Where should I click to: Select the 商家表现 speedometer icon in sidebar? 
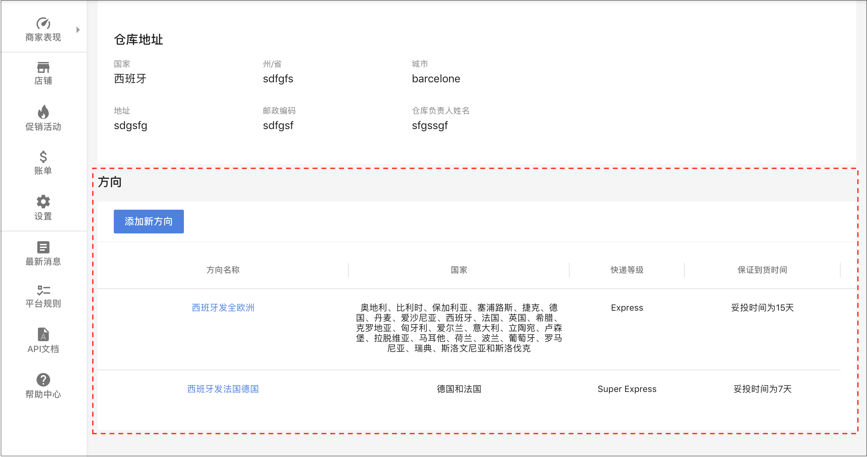pyautogui.click(x=43, y=23)
